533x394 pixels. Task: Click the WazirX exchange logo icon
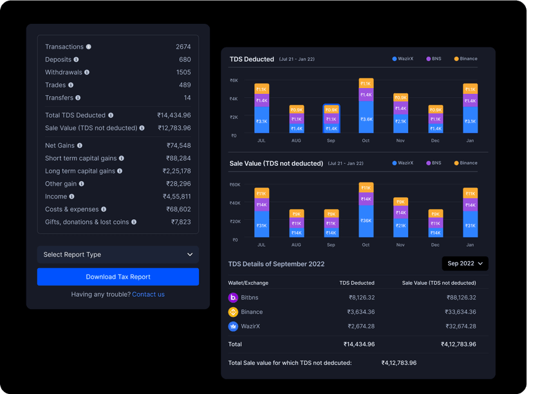(233, 327)
